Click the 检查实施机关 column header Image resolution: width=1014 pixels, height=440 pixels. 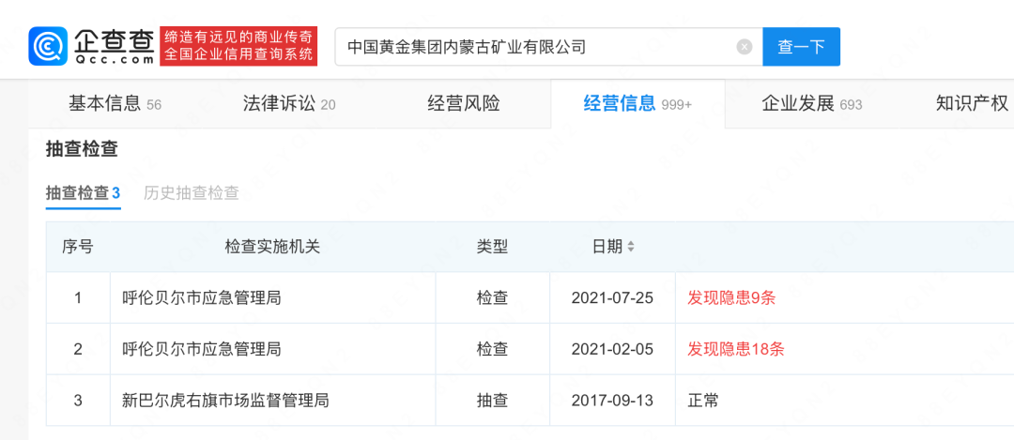click(x=272, y=247)
